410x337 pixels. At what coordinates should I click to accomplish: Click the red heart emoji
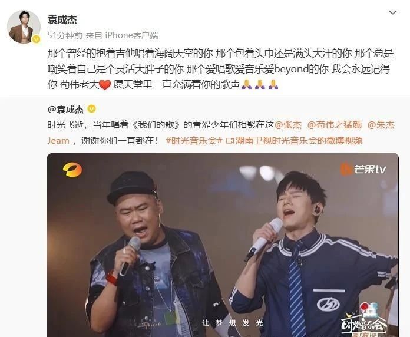[105, 85]
